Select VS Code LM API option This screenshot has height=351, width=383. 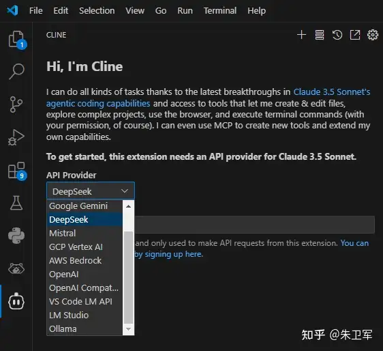[x=85, y=302]
